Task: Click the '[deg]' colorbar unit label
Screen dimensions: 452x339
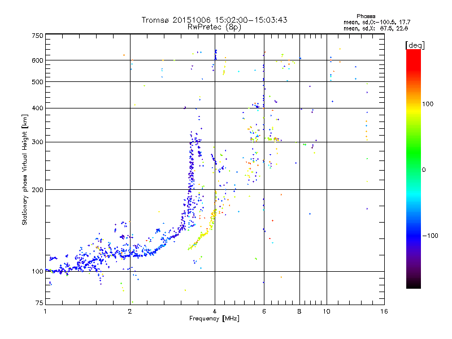Action: coord(415,45)
